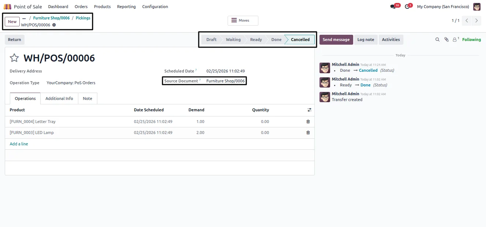The image size is (486, 227).
Task: Click Operation Type value YourCompany: PoS Orders
Action: coord(71,83)
